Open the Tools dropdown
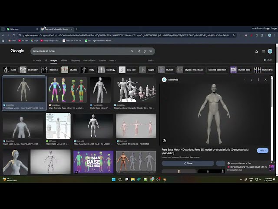The height and width of the screenshot is (209, 278). click(151, 61)
